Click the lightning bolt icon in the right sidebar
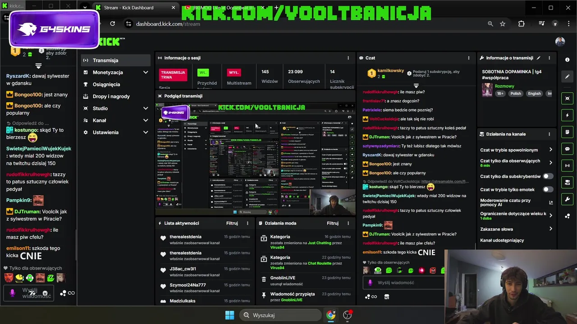 pyautogui.click(x=567, y=115)
